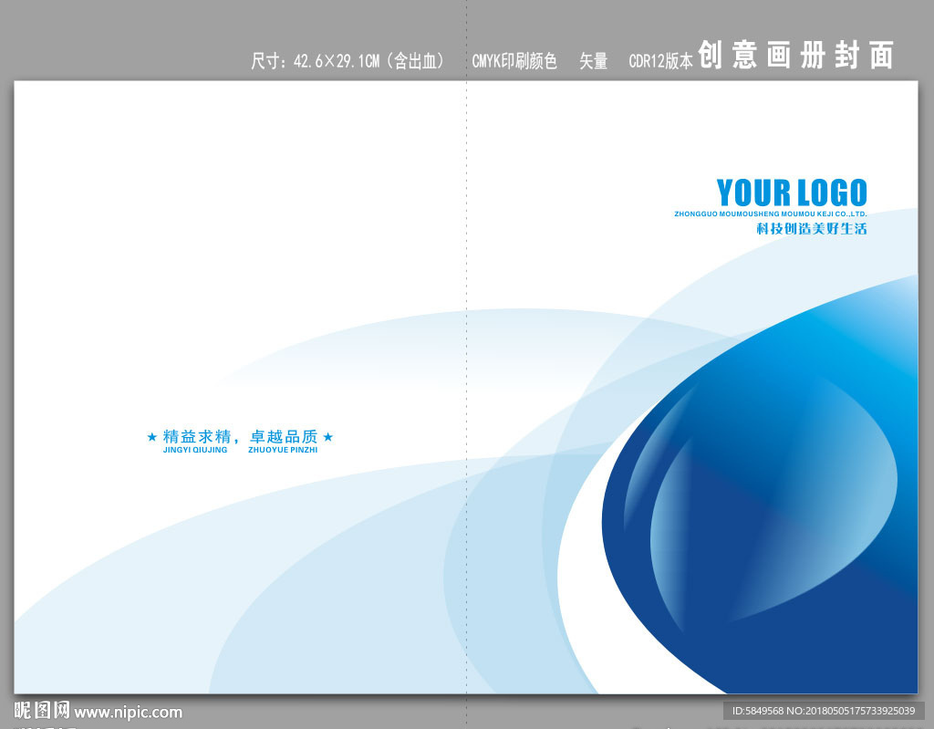Select the "ZHONGGUO MOUMOUSHENG MOUMOU KEJI CO.,LTD." line
Image resolution: width=934 pixels, height=729 pixels.
771,214
